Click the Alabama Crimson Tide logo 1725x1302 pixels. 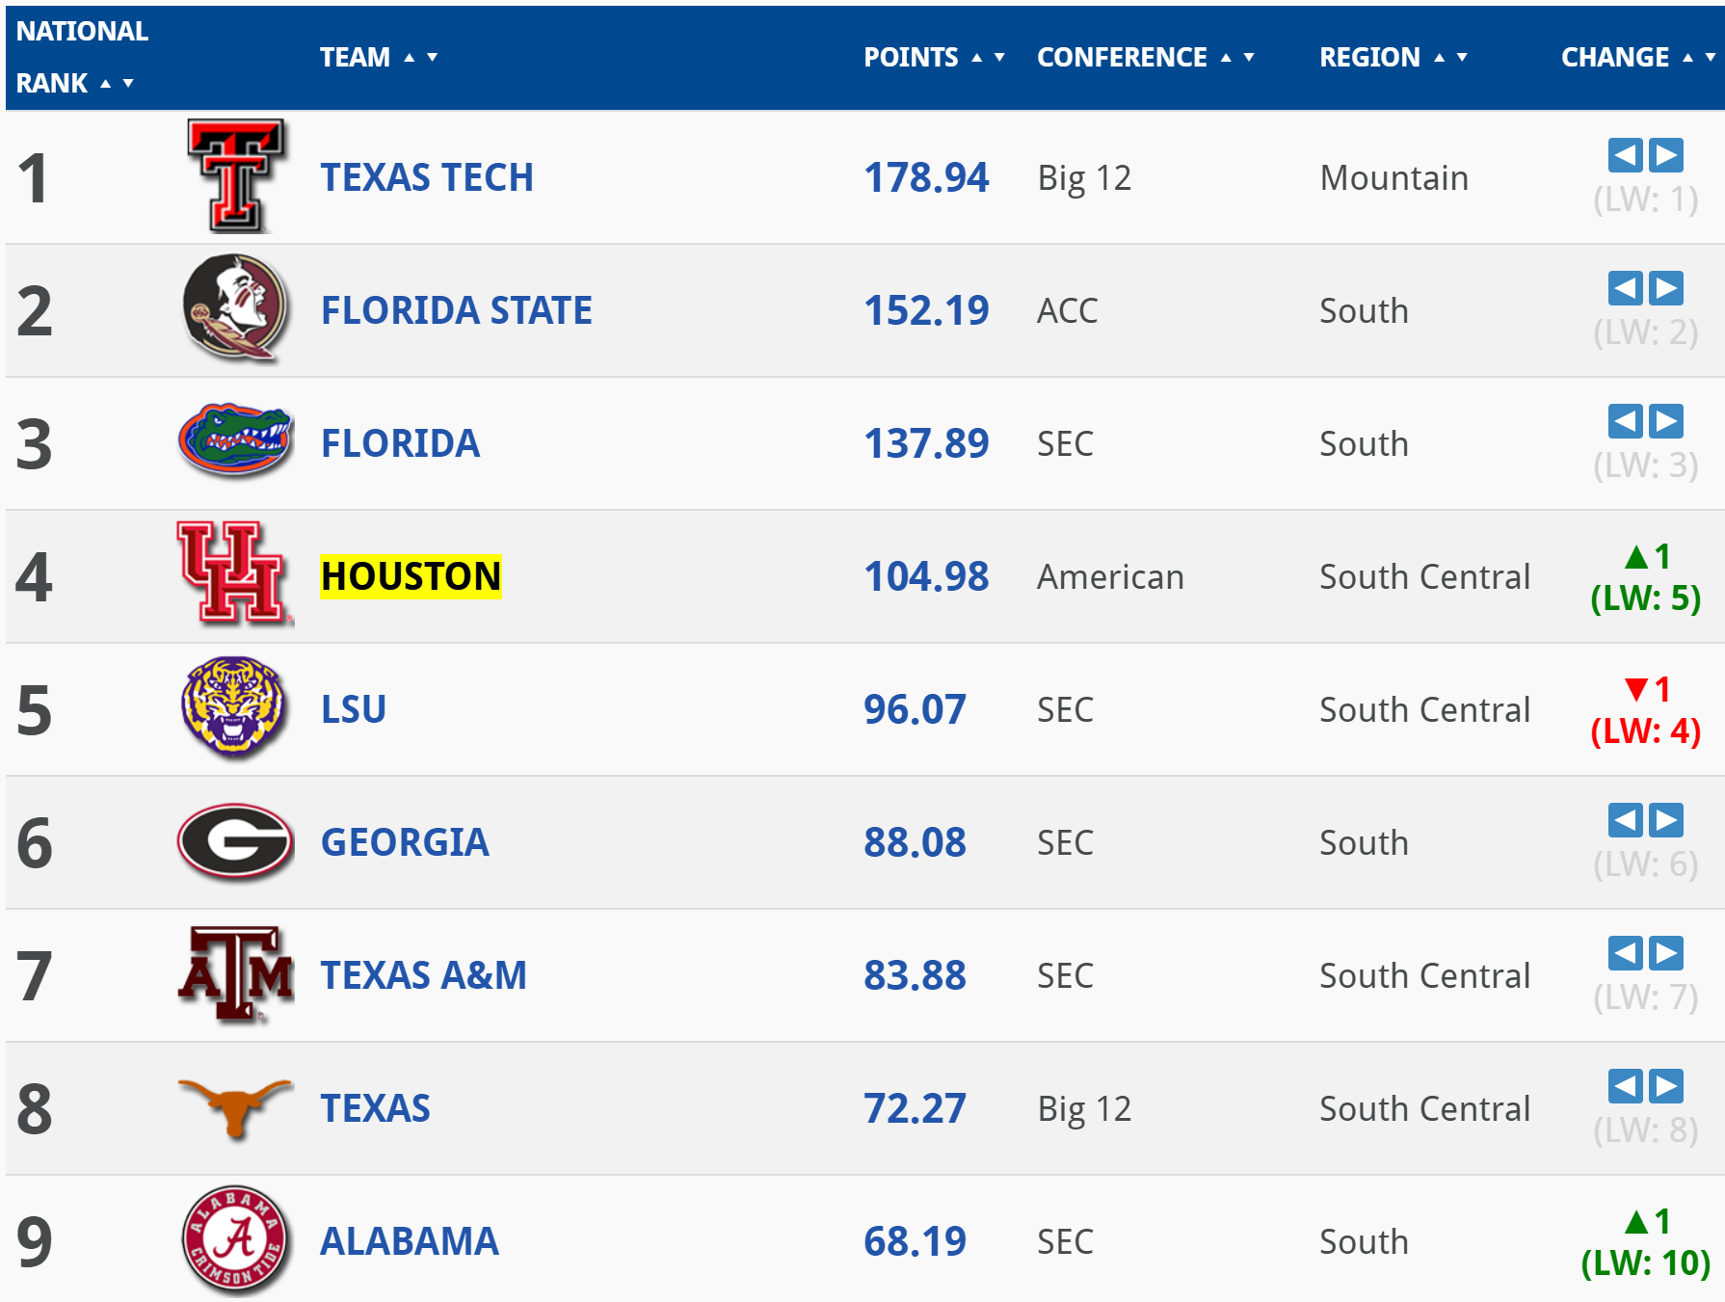click(x=235, y=1240)
